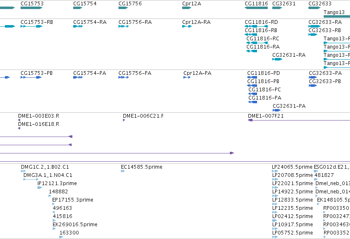
Task: Click the LP02412.5prime EST label
Action: tap(292, 217)
